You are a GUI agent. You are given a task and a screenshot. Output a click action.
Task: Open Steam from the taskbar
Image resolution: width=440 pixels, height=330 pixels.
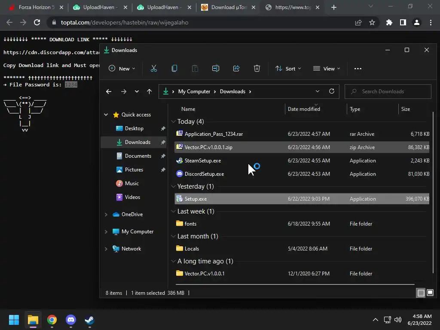point(89,320)
